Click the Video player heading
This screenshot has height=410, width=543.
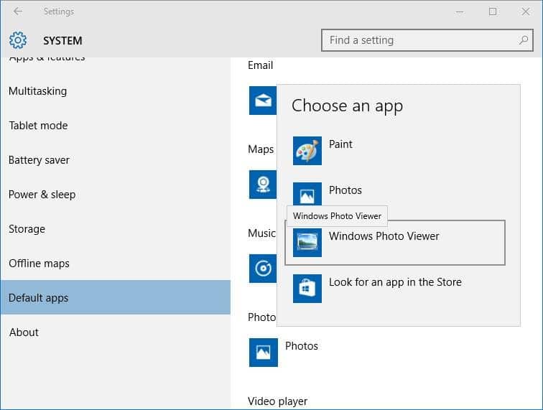277,401
